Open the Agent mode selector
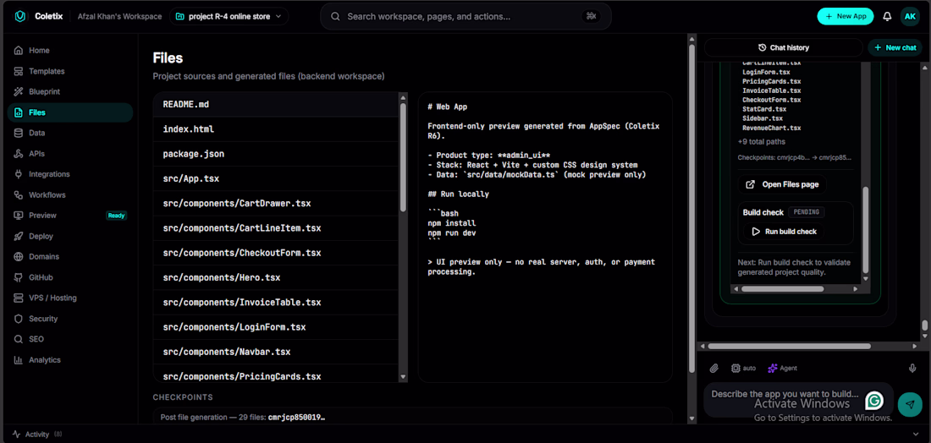Image resolution: width=931 pixels, height=443 pixels. coord(783,369)
